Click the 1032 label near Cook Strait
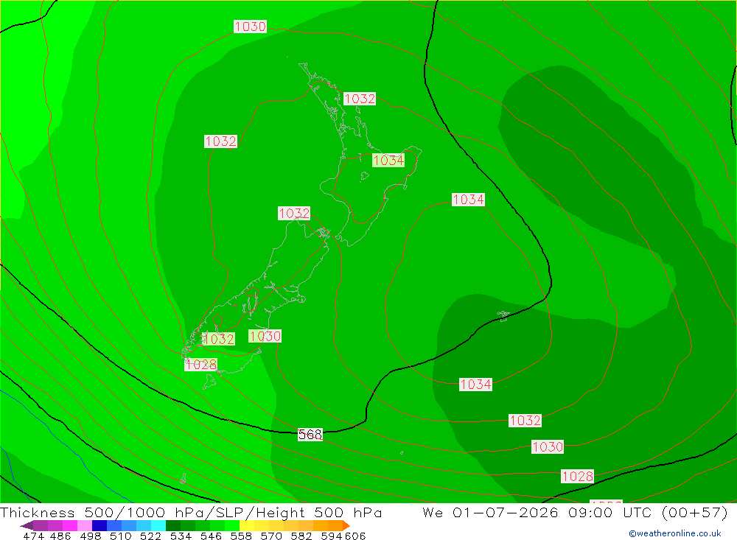The height and width of the screenshot is (540, 737). 294,214
